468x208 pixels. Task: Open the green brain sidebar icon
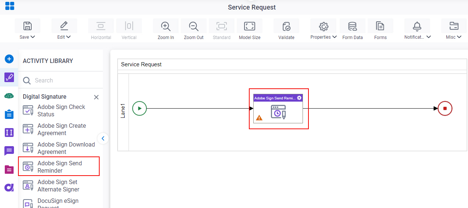(9, 96)
